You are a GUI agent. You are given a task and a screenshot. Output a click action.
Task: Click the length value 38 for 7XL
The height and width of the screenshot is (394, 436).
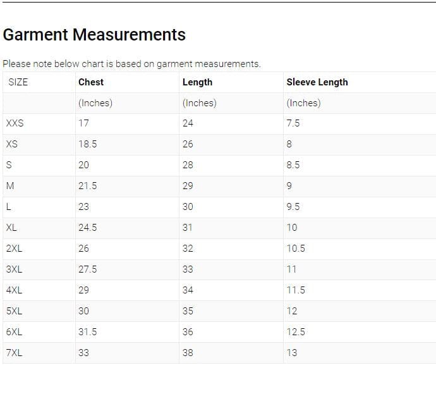pyautogui.click(x=188, y=353)
